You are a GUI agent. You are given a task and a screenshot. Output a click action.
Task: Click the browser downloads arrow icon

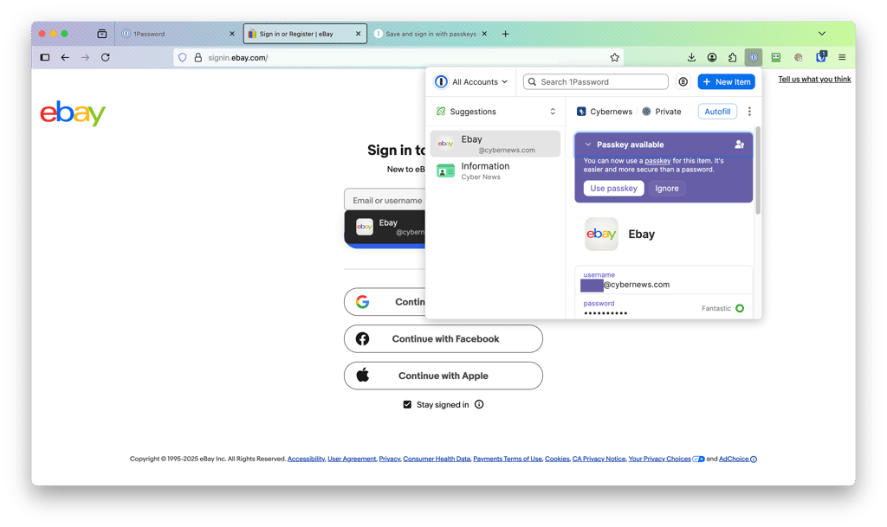pyautogui.click(x=691, y=57)
